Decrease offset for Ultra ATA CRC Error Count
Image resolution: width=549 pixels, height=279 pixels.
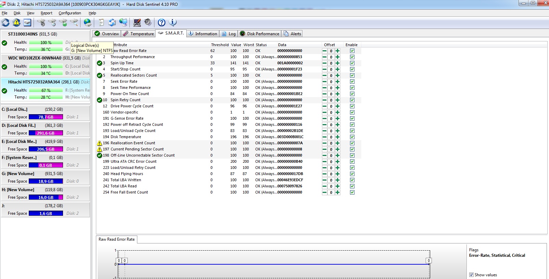[x=324, y=162]
